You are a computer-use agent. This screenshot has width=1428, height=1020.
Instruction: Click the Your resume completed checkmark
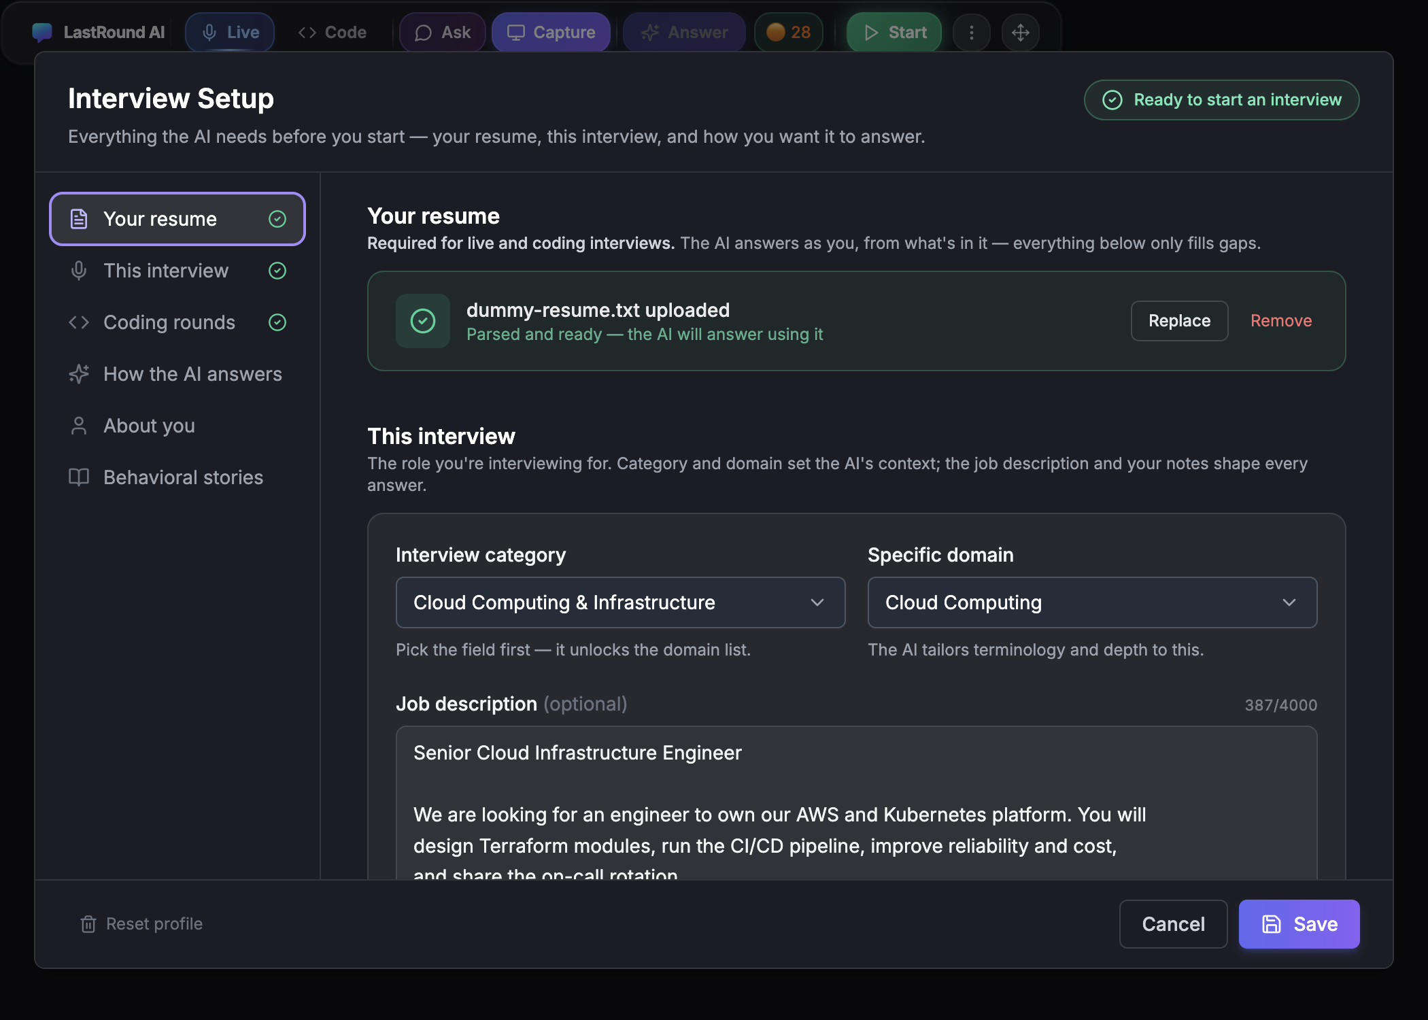(277, 219)
